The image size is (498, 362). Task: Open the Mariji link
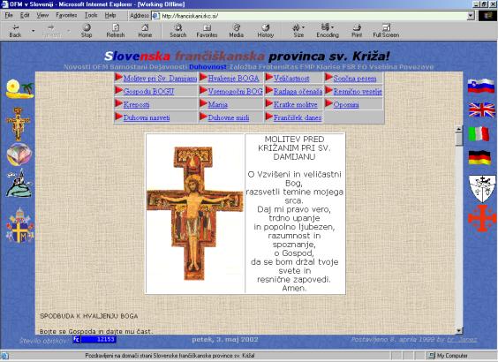(x=218, y=104)
